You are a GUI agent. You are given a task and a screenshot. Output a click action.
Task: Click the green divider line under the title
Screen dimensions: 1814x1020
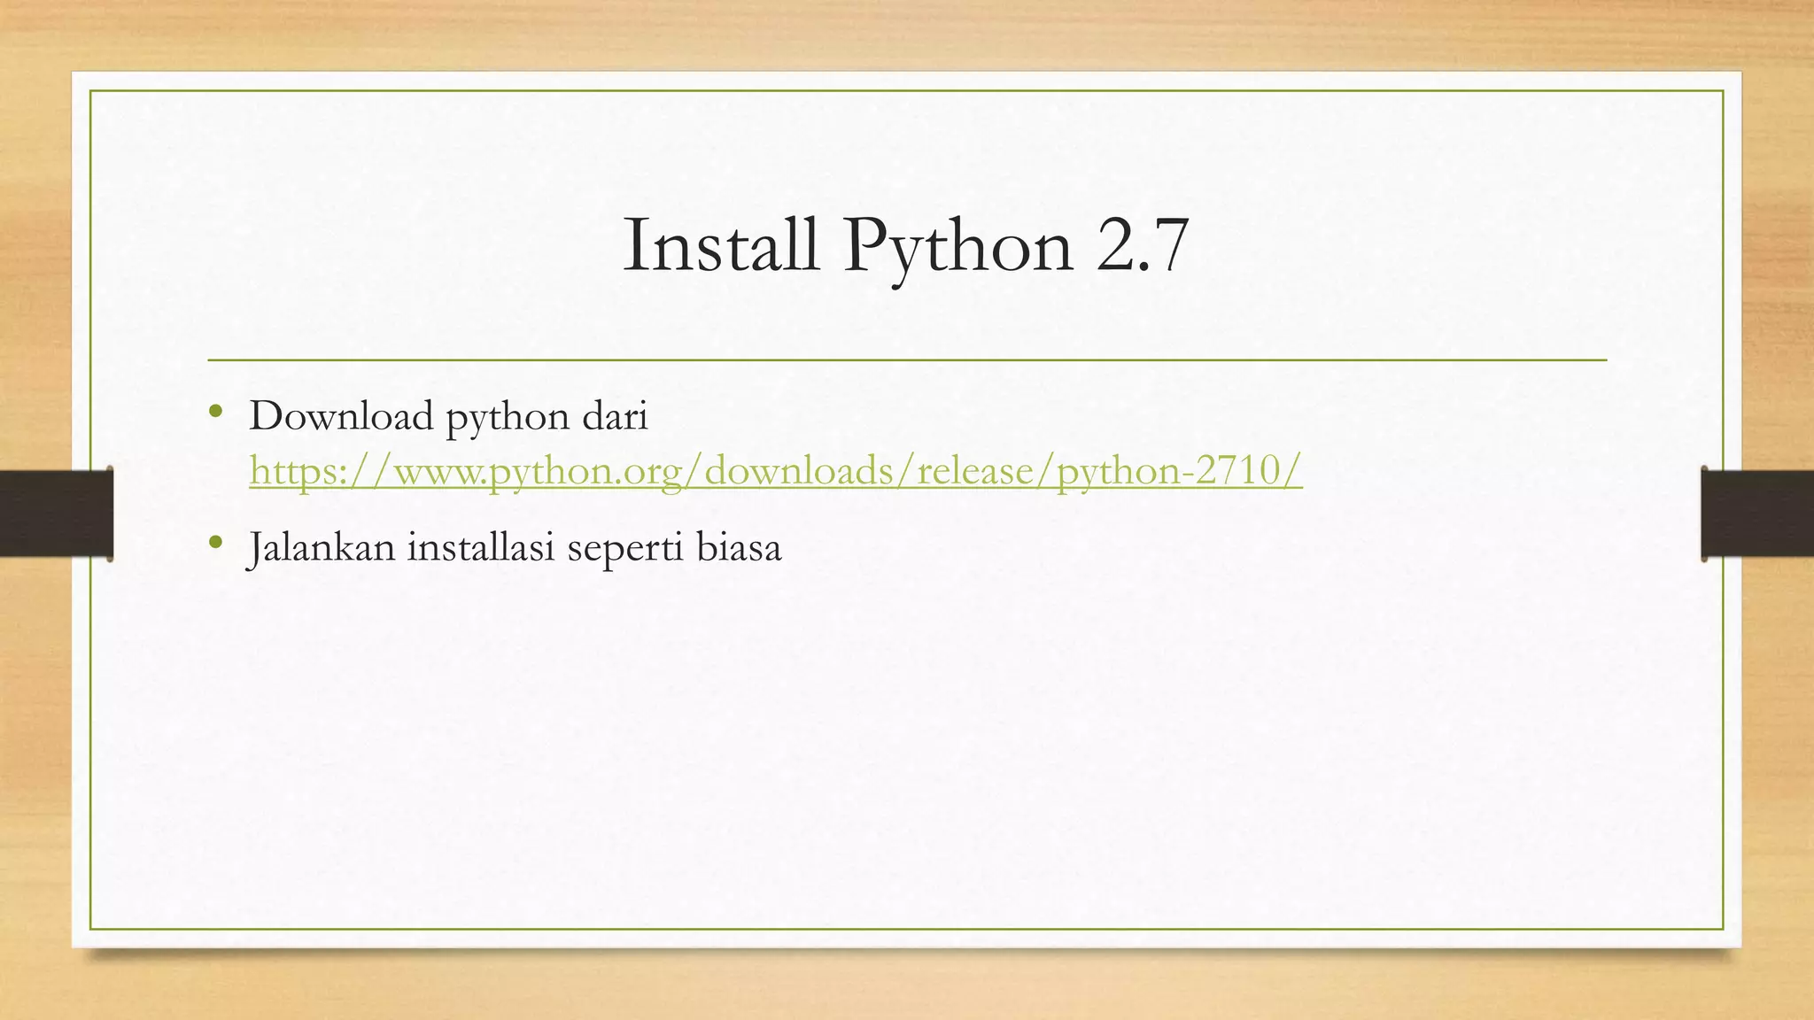coord(907,360)
